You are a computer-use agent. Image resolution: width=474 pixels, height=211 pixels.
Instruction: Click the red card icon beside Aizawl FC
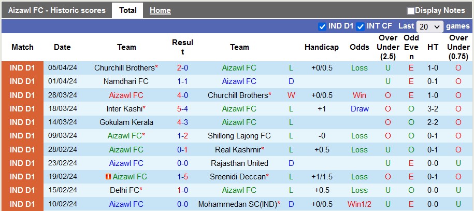pyautogui.click(x=108, y=177)
